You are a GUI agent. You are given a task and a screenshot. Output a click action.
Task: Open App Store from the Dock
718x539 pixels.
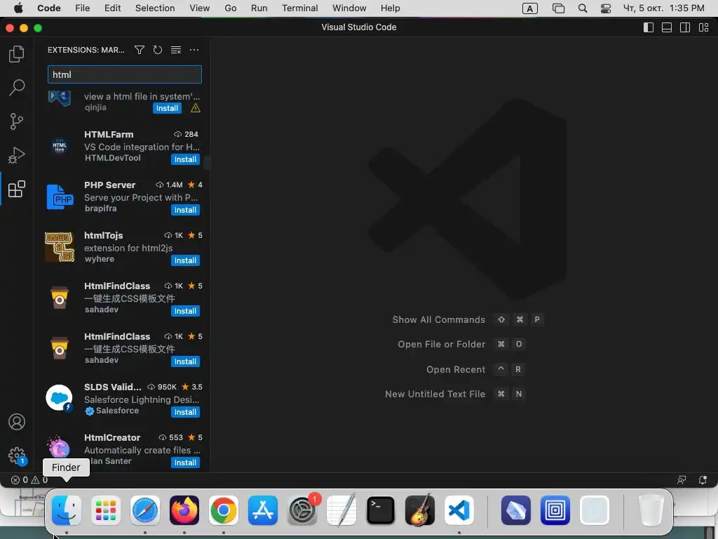(263, 510)
